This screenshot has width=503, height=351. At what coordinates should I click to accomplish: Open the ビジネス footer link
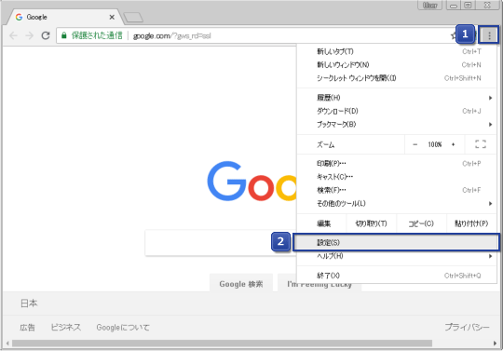[66, 328]
